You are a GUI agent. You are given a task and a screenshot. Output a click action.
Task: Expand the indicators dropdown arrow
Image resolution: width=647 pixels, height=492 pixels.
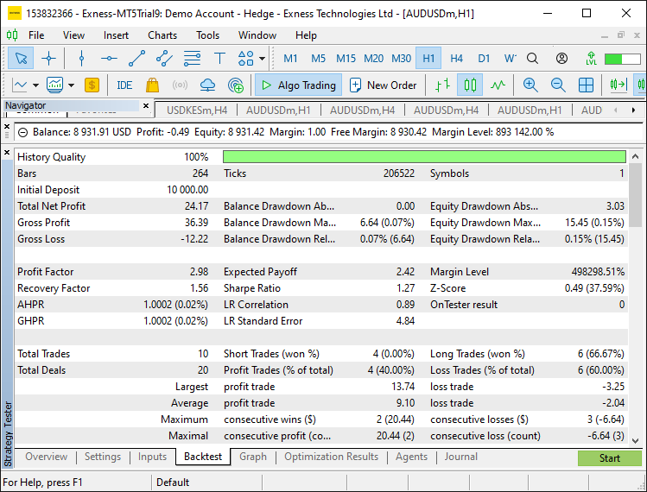pos(72,85)
